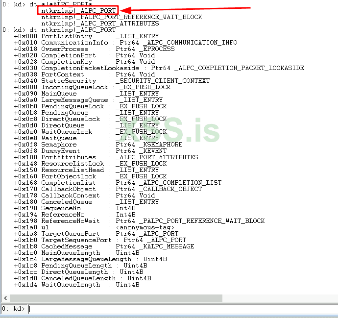Viewport: 338px width, 318px height.
Task: Click the kd command input field
Action: pyautogui.click(x=183, y=309)
